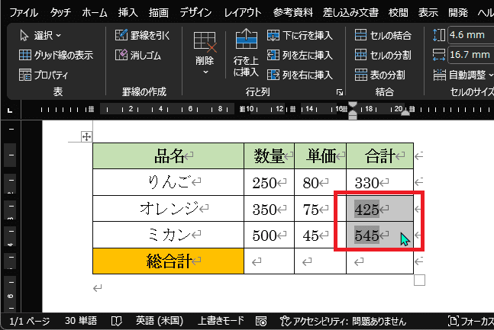Image resolution: width=494 pixels, height=330 pixels.
Task: Switch to the レイアウト tab
Action: click(242, 13)
